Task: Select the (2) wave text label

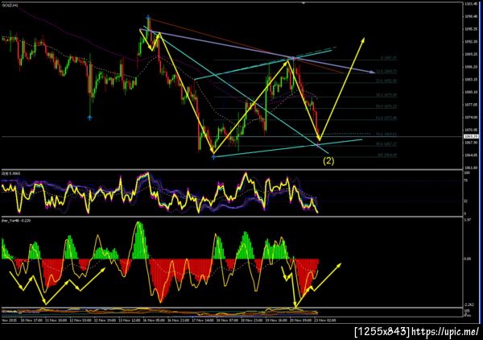Action: (328, 161)
